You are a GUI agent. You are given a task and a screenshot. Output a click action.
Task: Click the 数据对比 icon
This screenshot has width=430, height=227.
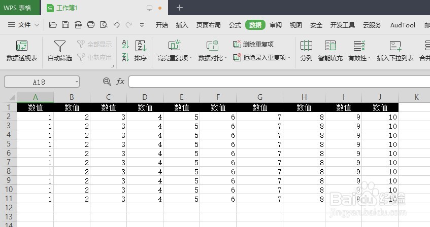point(212,46)
